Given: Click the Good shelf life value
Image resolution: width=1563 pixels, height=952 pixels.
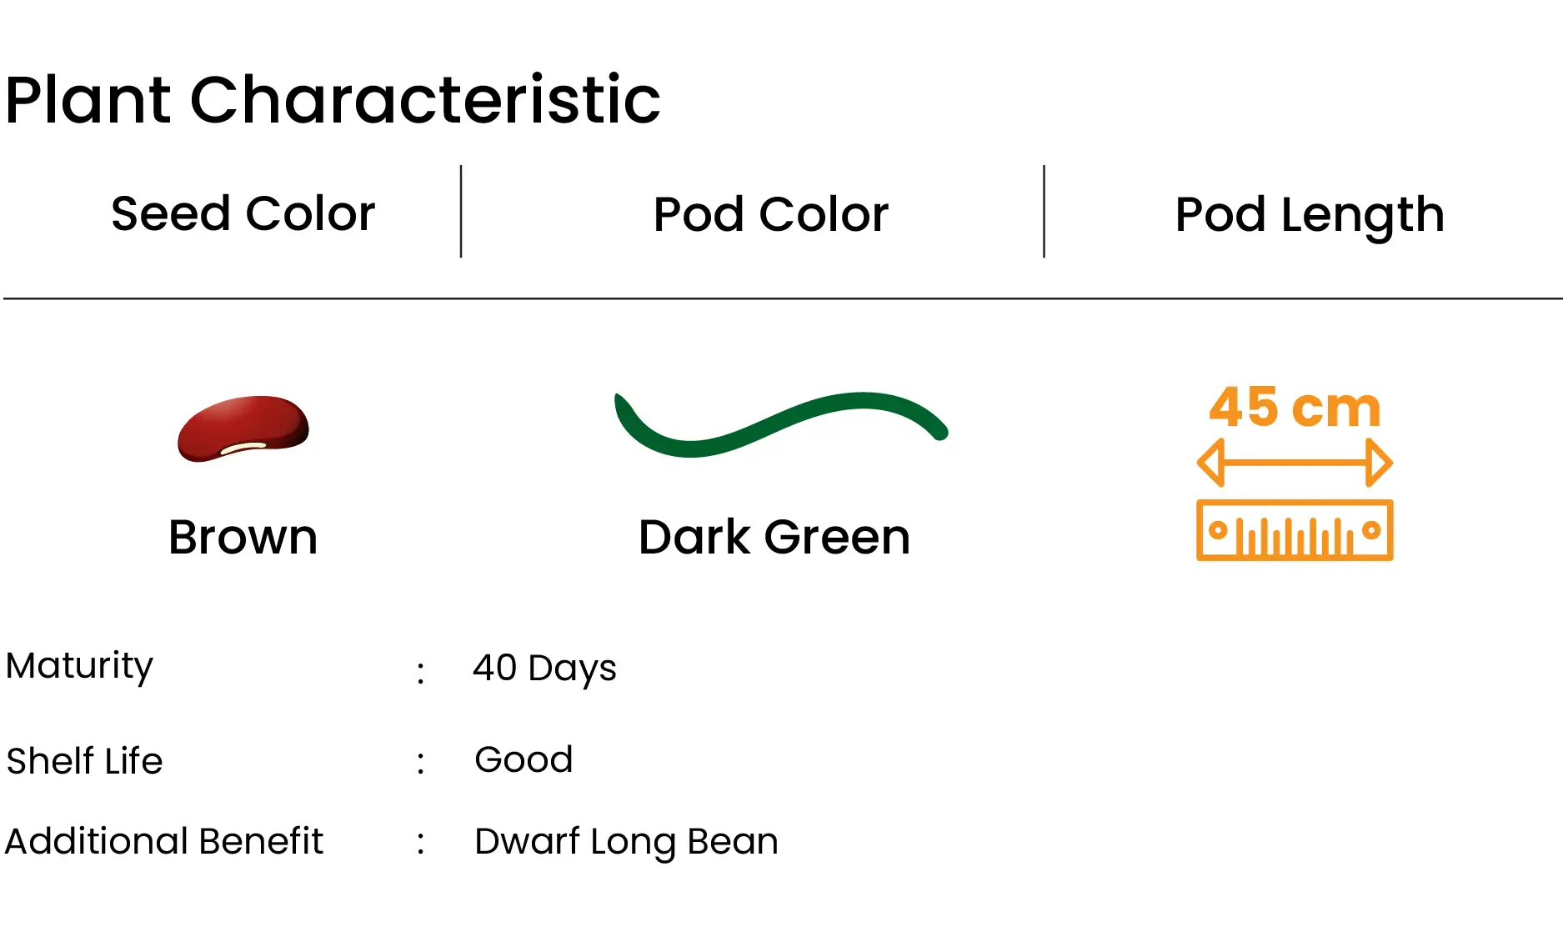Looking at the screenshot, I should (x=524, y=759).
